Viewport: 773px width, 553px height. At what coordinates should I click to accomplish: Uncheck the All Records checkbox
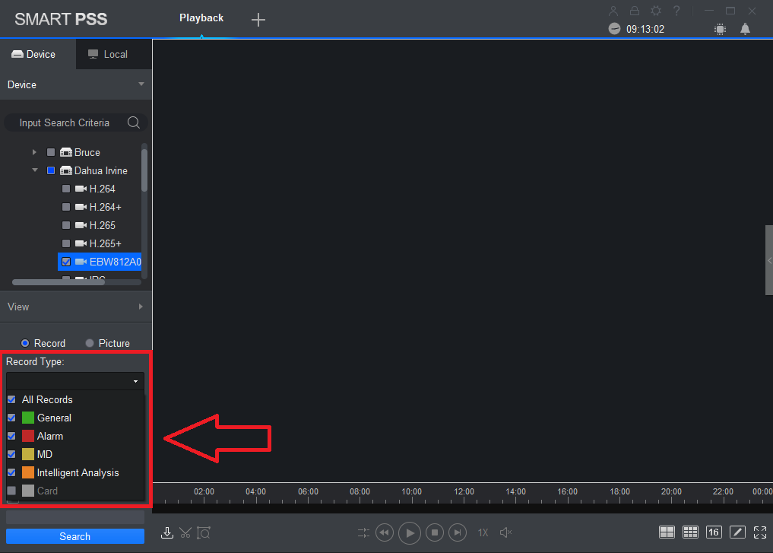[x=11, y=399]
